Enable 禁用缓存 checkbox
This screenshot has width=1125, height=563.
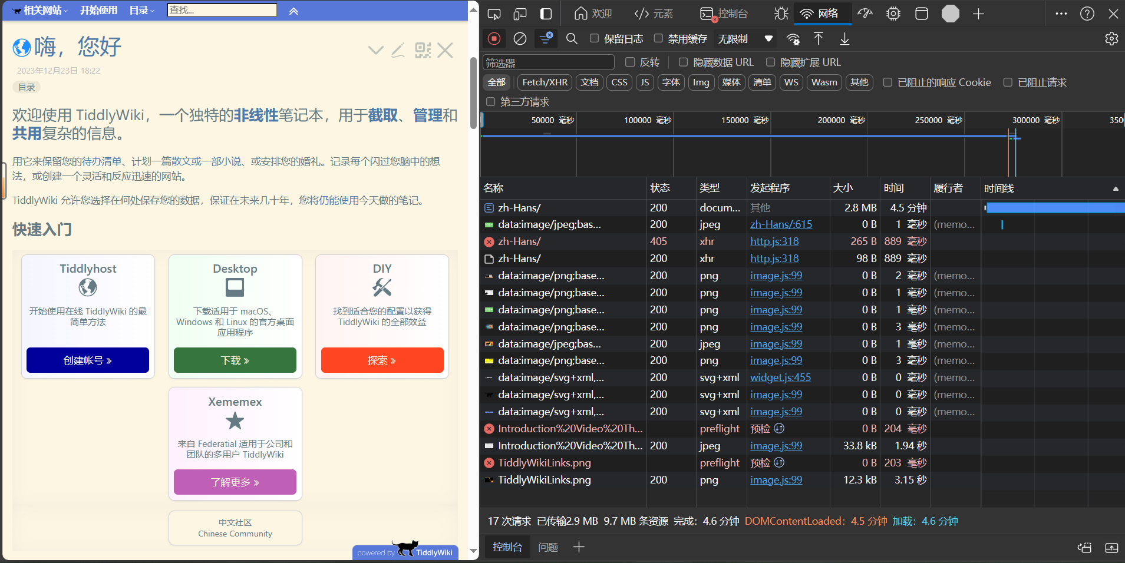[658, 38]
